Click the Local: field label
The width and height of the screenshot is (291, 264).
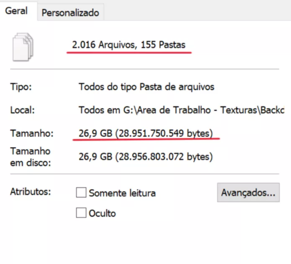23,110
